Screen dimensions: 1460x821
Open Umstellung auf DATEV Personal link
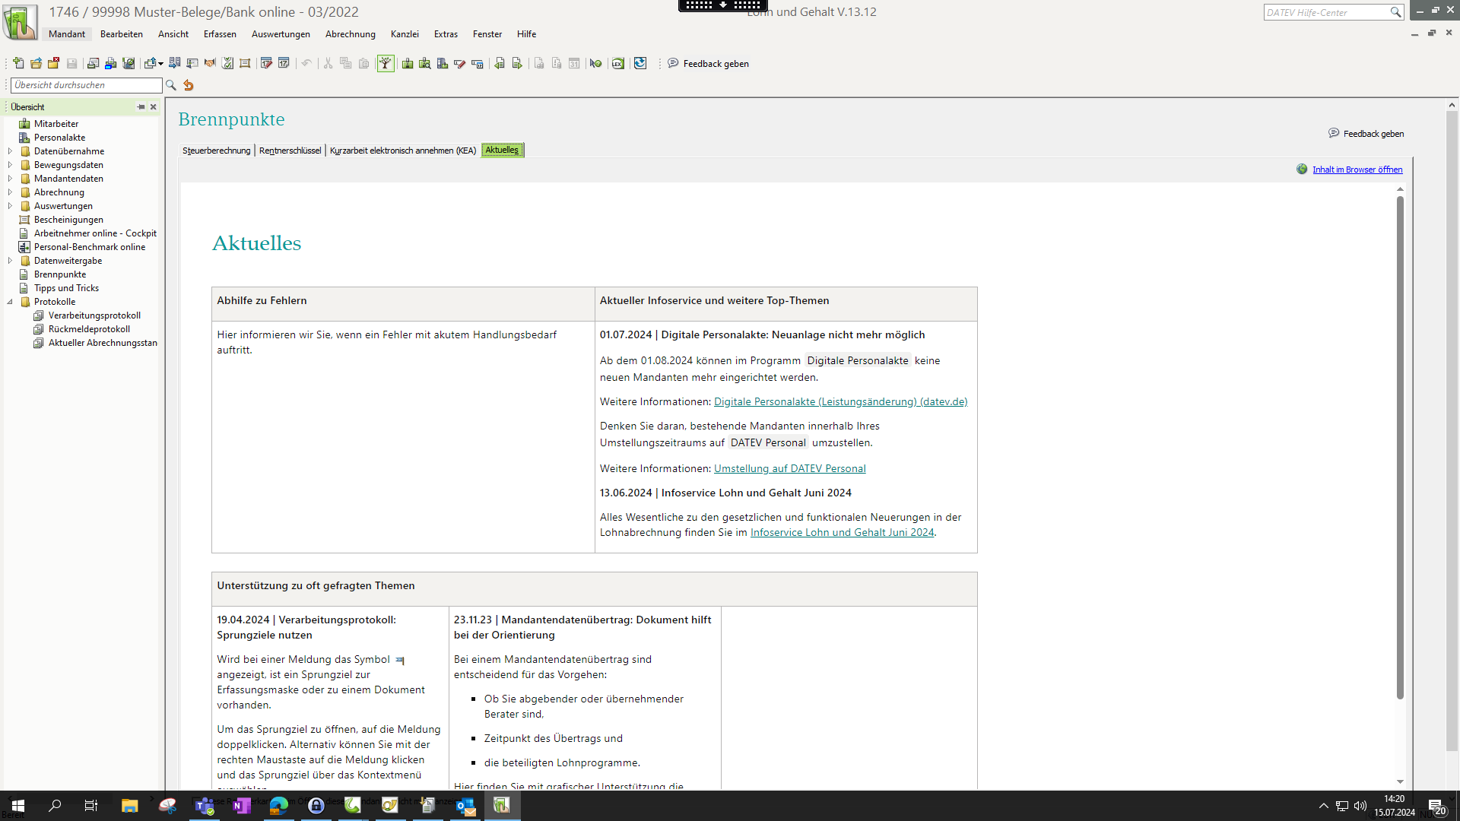[789, 469]
